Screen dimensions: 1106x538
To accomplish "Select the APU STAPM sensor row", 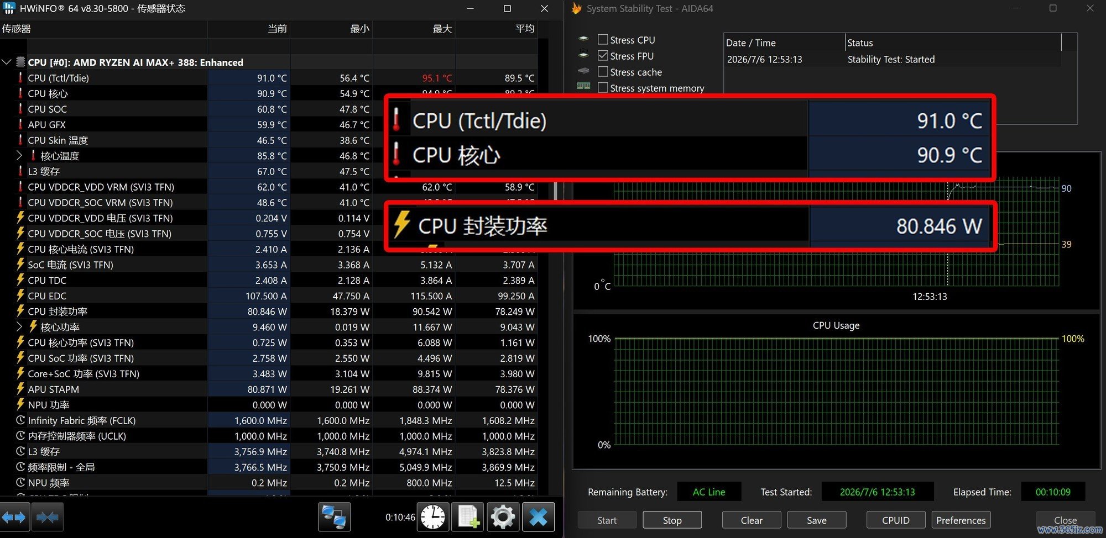I will [268, 389].
